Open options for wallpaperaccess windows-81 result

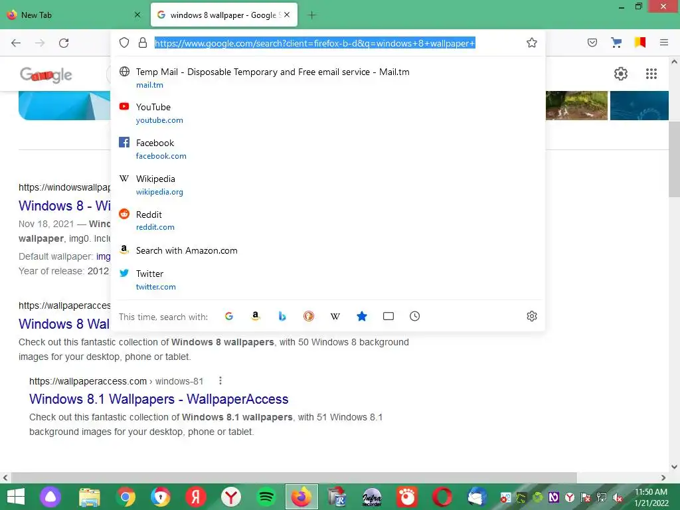click(x=220, y=381)
